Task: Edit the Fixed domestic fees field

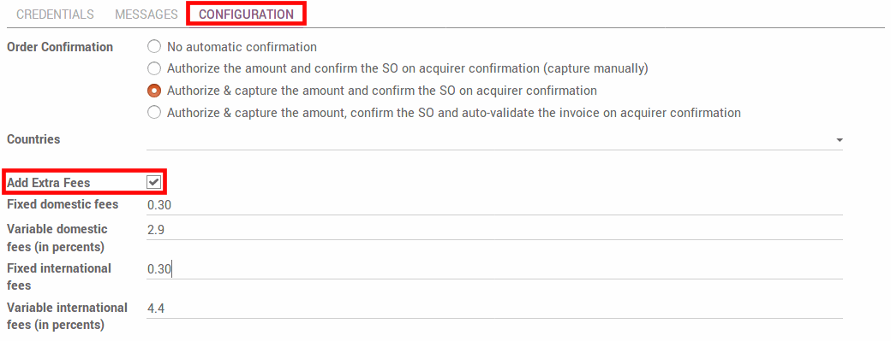Action: pos(494,205)
